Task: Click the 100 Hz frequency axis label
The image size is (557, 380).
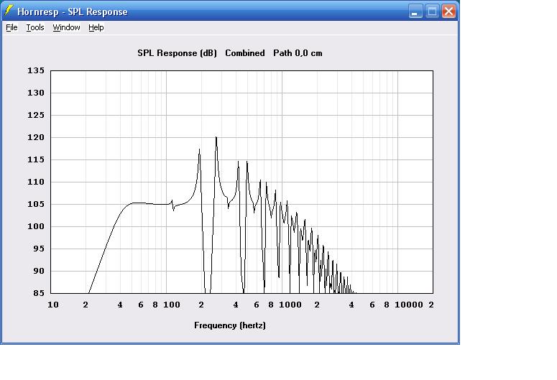Action: tap(172, 305)
